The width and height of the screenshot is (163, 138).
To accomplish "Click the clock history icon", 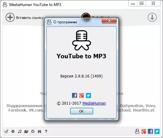I will (x=33, y=131).
